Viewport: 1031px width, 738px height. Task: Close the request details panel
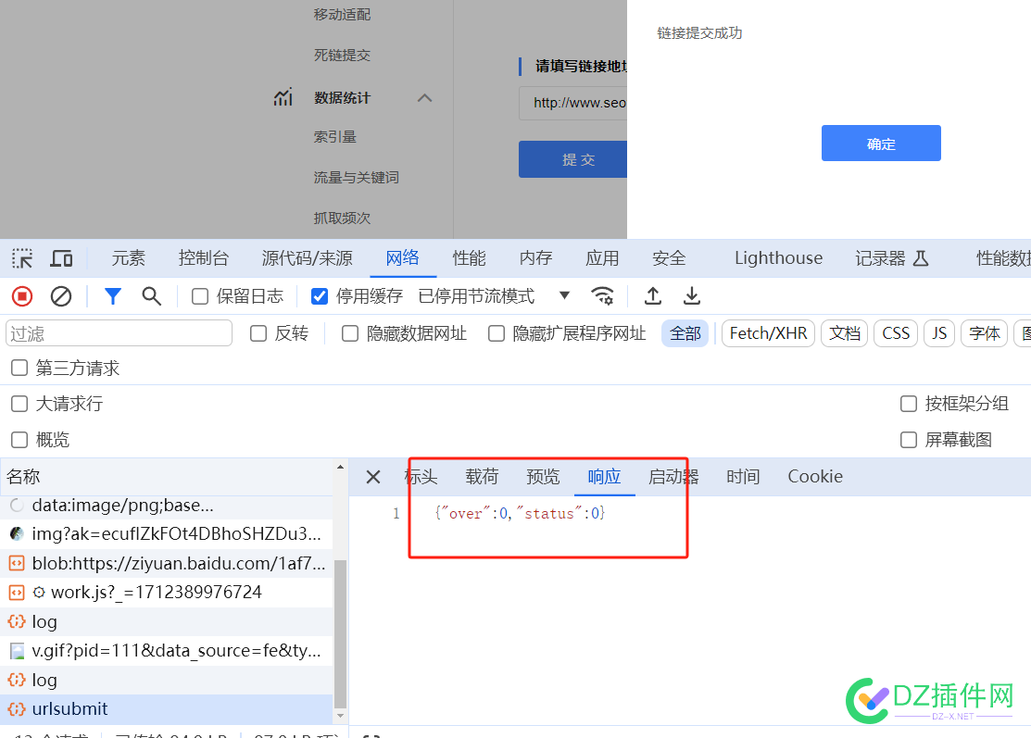(373, 477)
